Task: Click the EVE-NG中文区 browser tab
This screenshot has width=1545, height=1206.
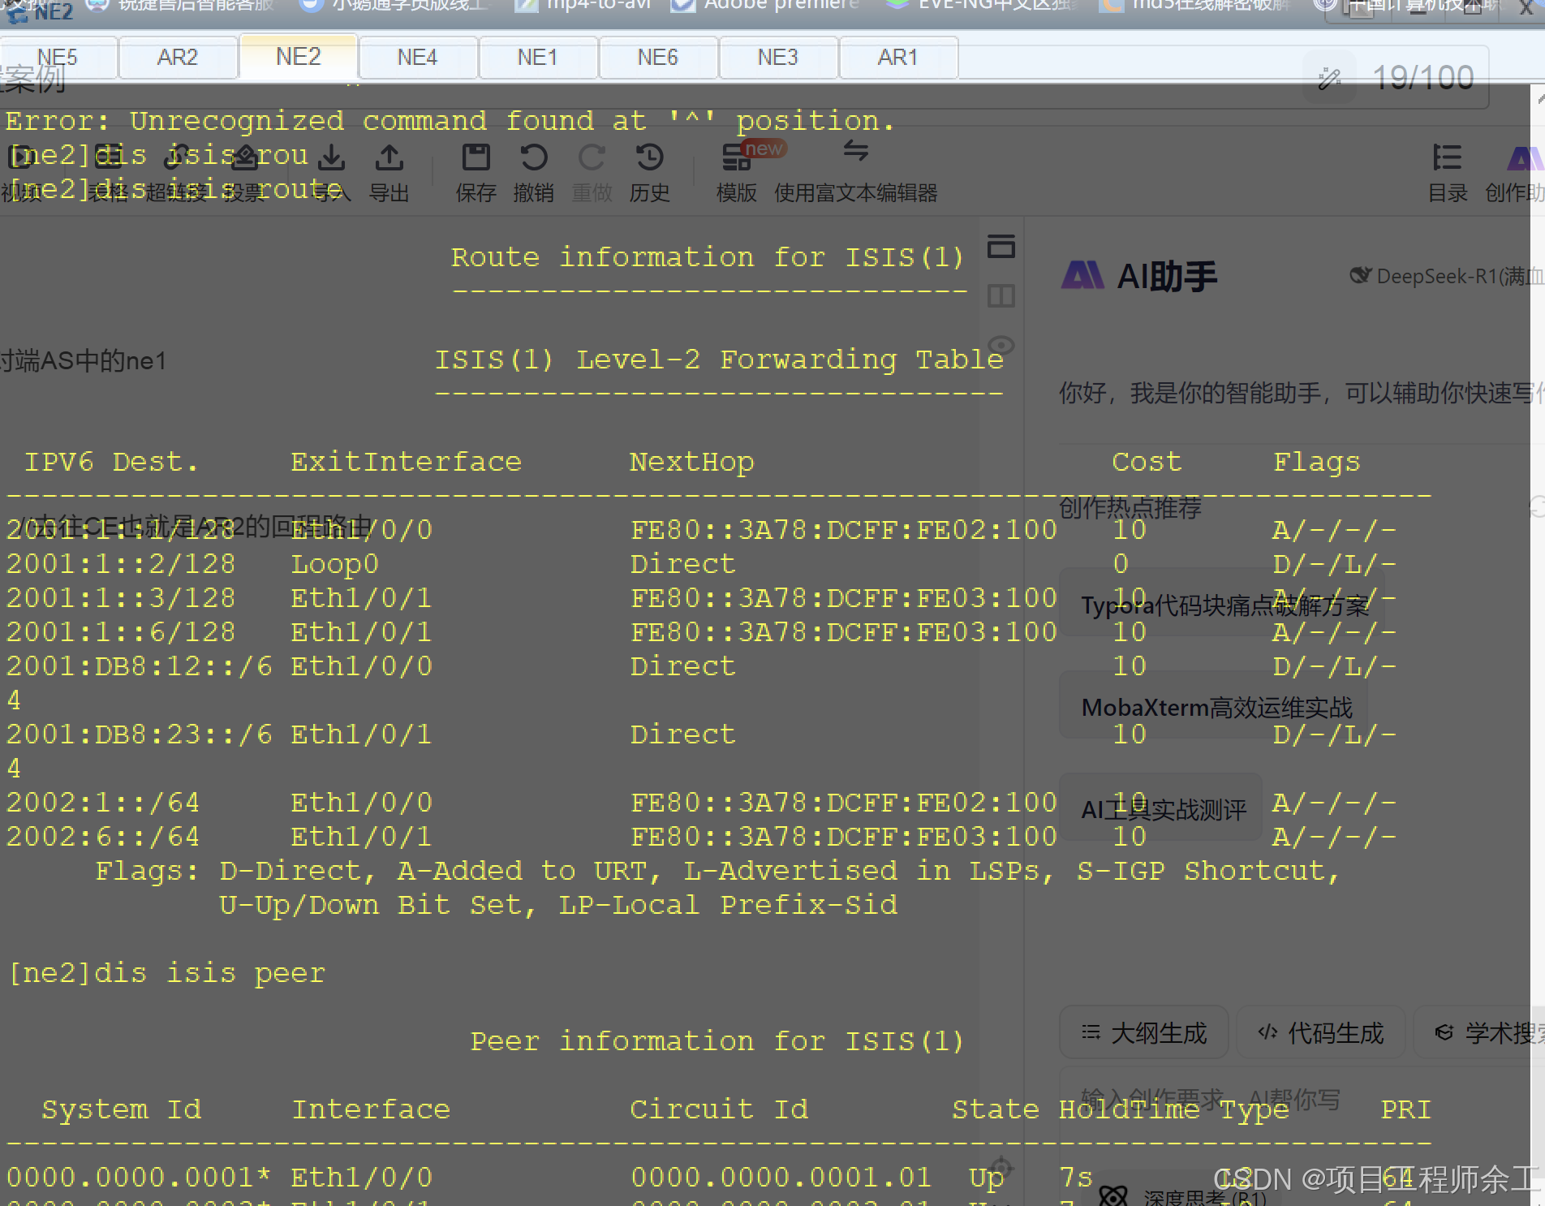Action: tap(982, 6)
